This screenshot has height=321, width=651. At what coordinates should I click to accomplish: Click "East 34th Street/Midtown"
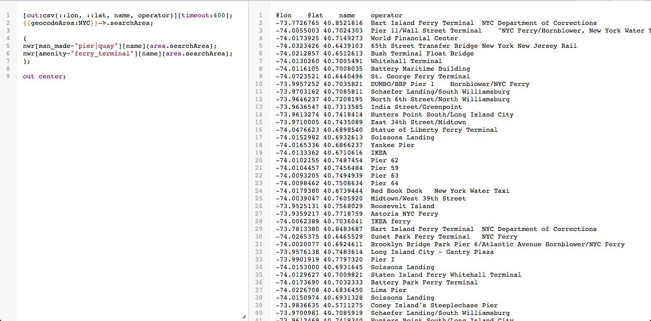point(418,122)
